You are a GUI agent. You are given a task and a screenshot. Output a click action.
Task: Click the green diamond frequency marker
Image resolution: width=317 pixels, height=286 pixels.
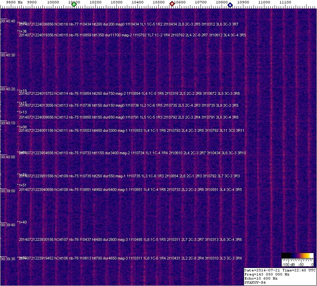(74, 4)
